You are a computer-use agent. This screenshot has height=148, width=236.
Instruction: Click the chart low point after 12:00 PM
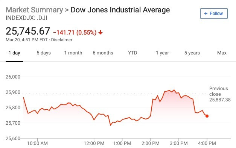(x=110, y=125)
